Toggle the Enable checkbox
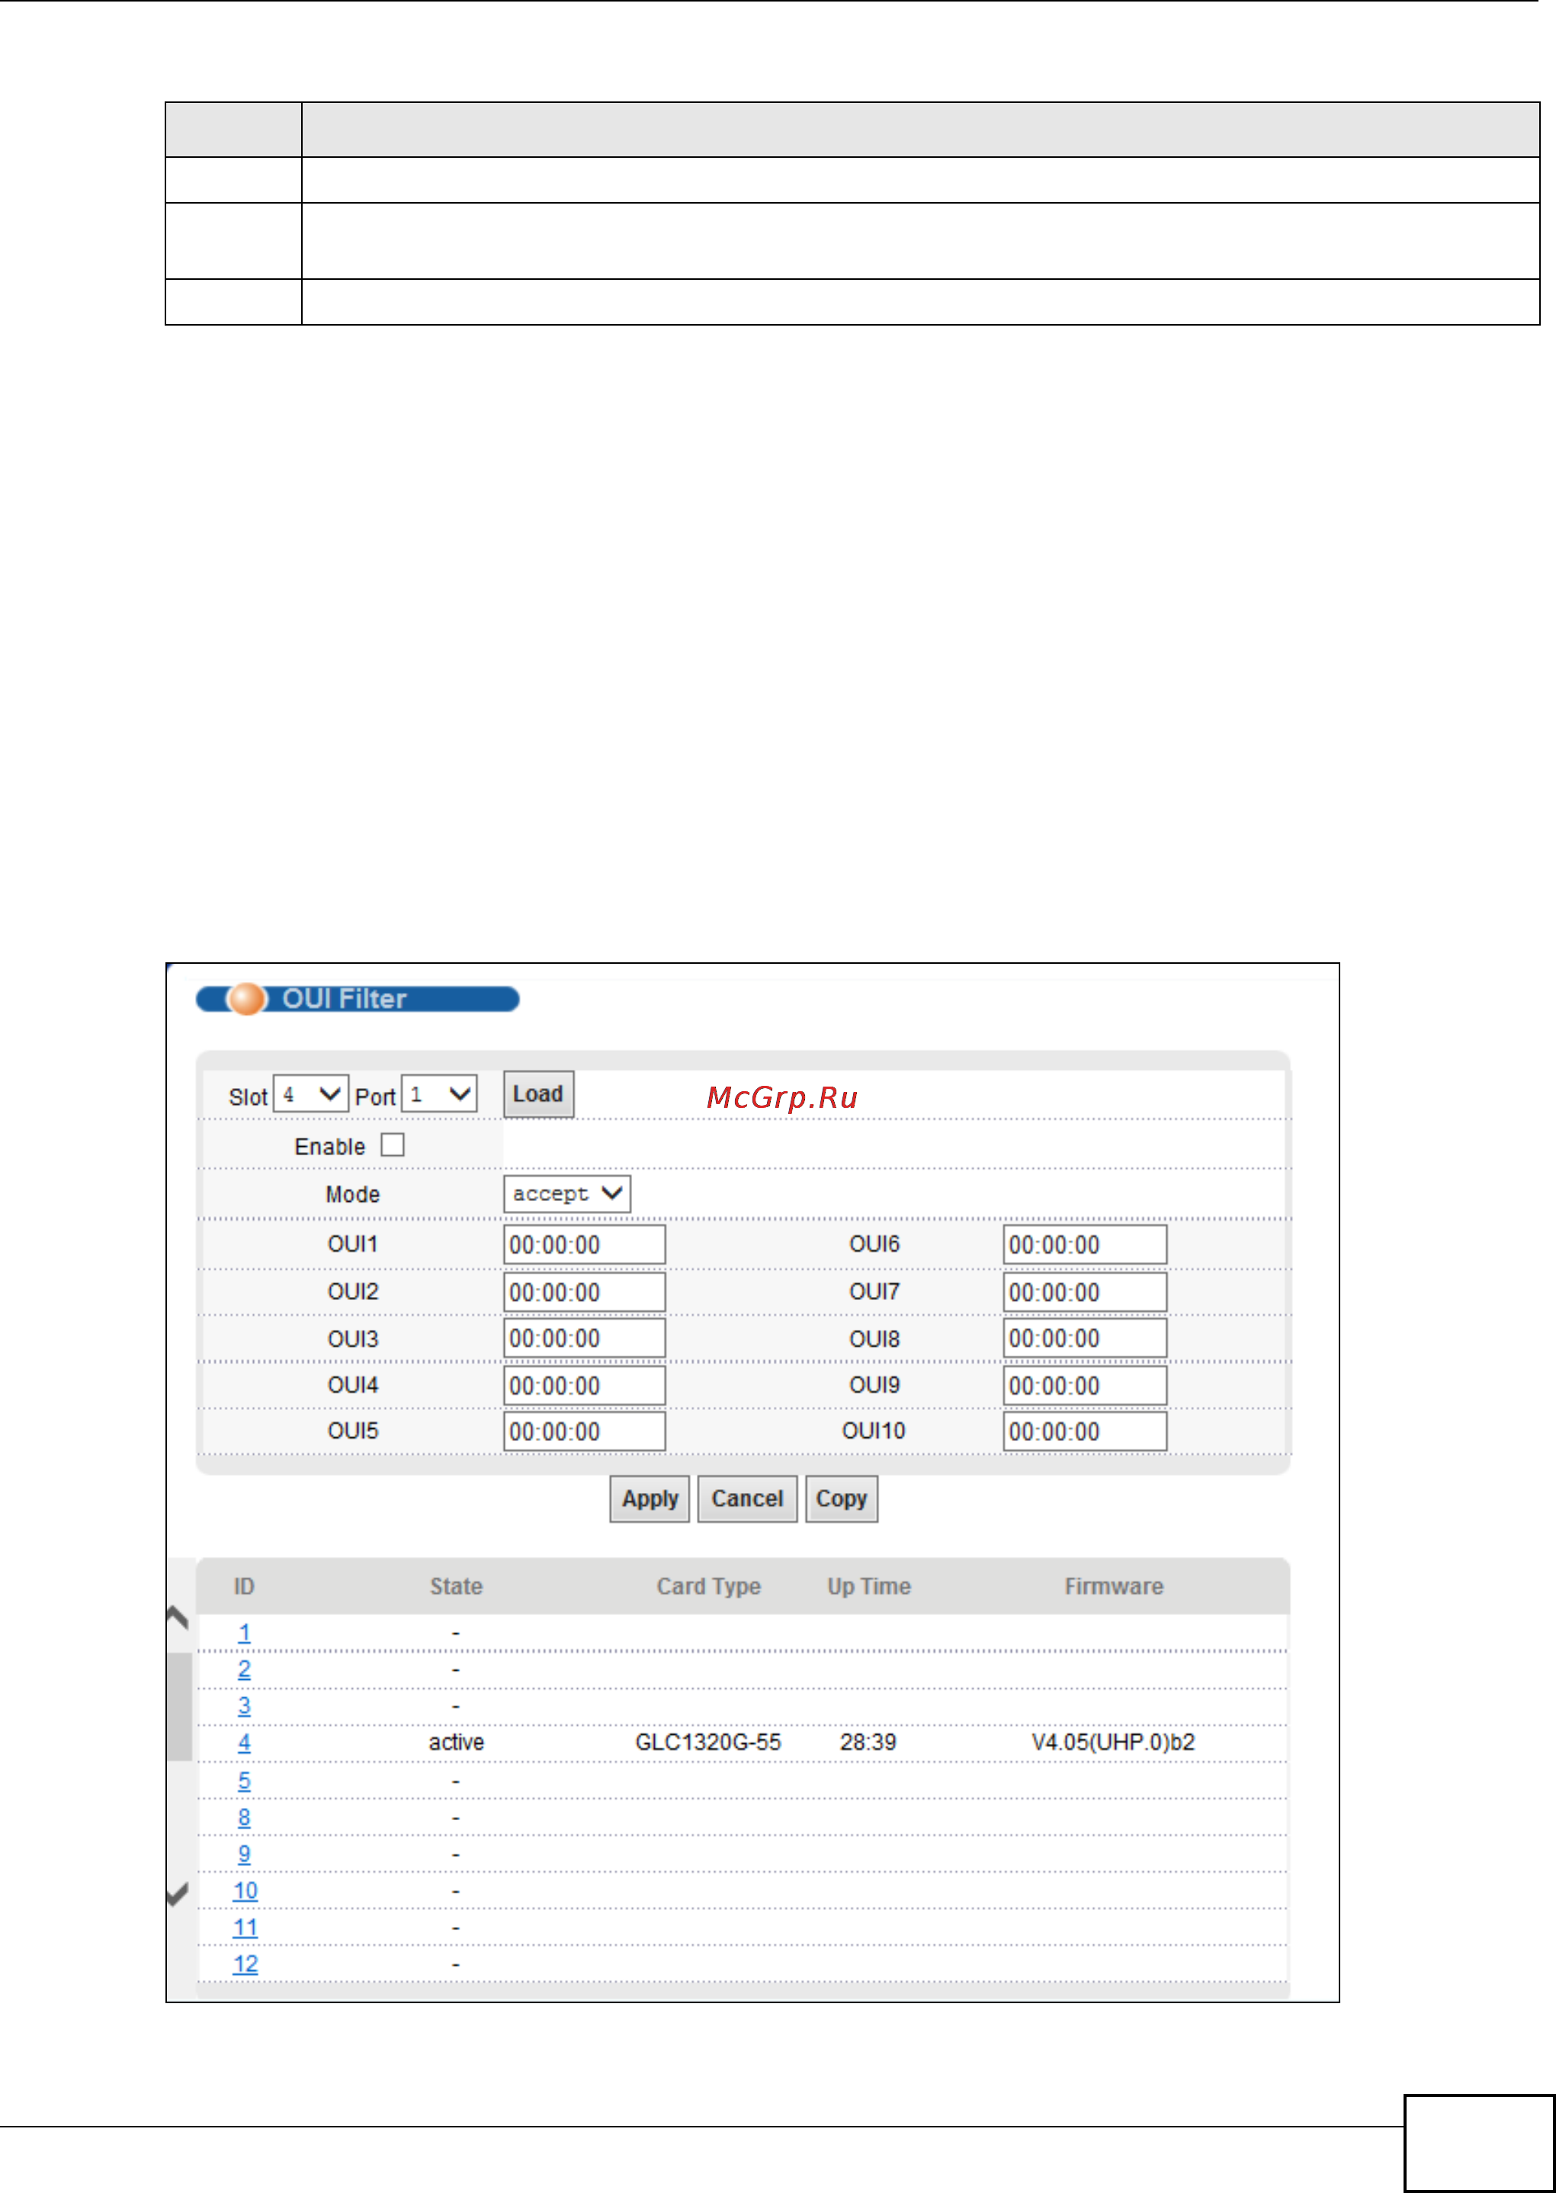The height and width of the screenshot is (2193, 1556). pyautogui.click(x=393, y=1145)
